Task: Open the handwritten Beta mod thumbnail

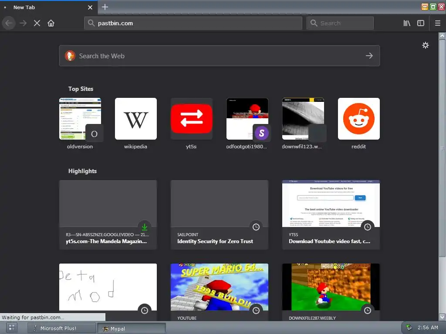Action: pyautogui.click(x=108, y=287)
